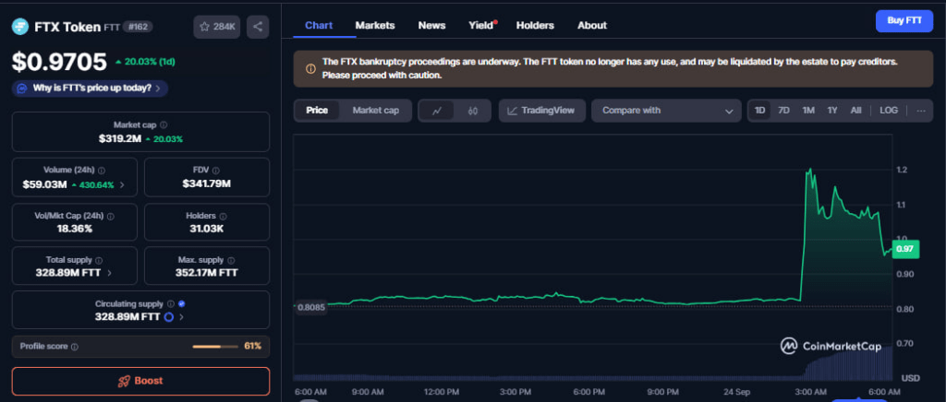Open the Holders tab
The width and height of the screenshot is (946, 402).
(x=535, y=25)
